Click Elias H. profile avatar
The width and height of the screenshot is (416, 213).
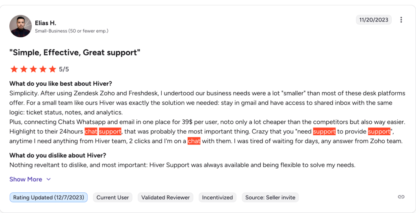(20, 26)
